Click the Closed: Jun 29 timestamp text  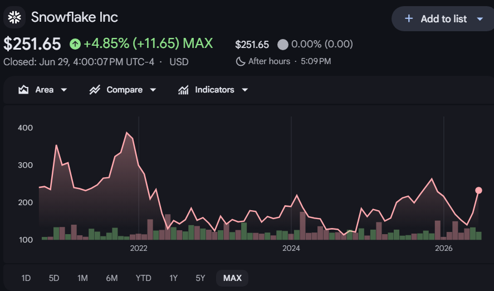[x=79, y=62]
